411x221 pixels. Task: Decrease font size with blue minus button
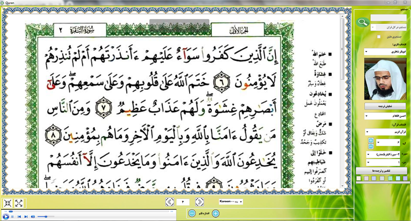click(192, 213)
